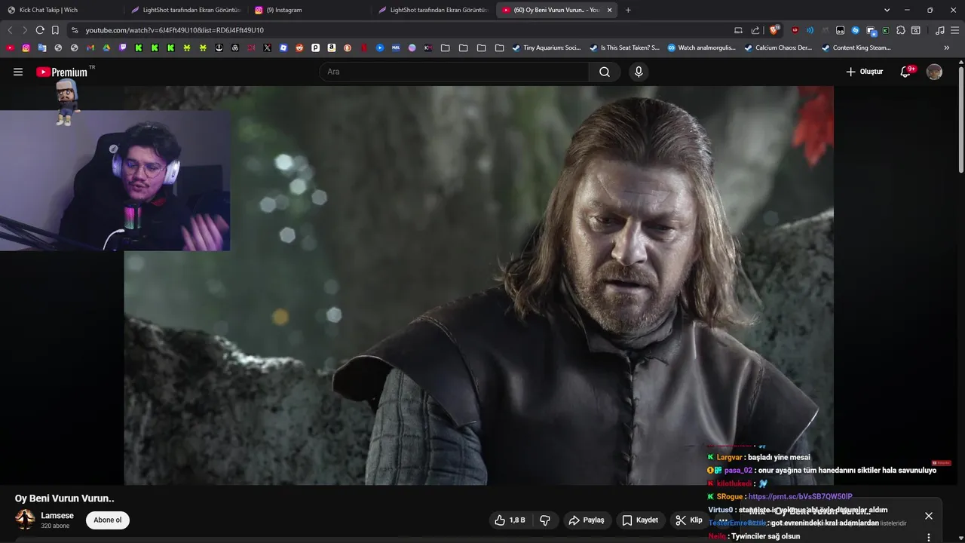965x543 pixels.
Task: Open the notifications bell
Action: tap(907, 72)
